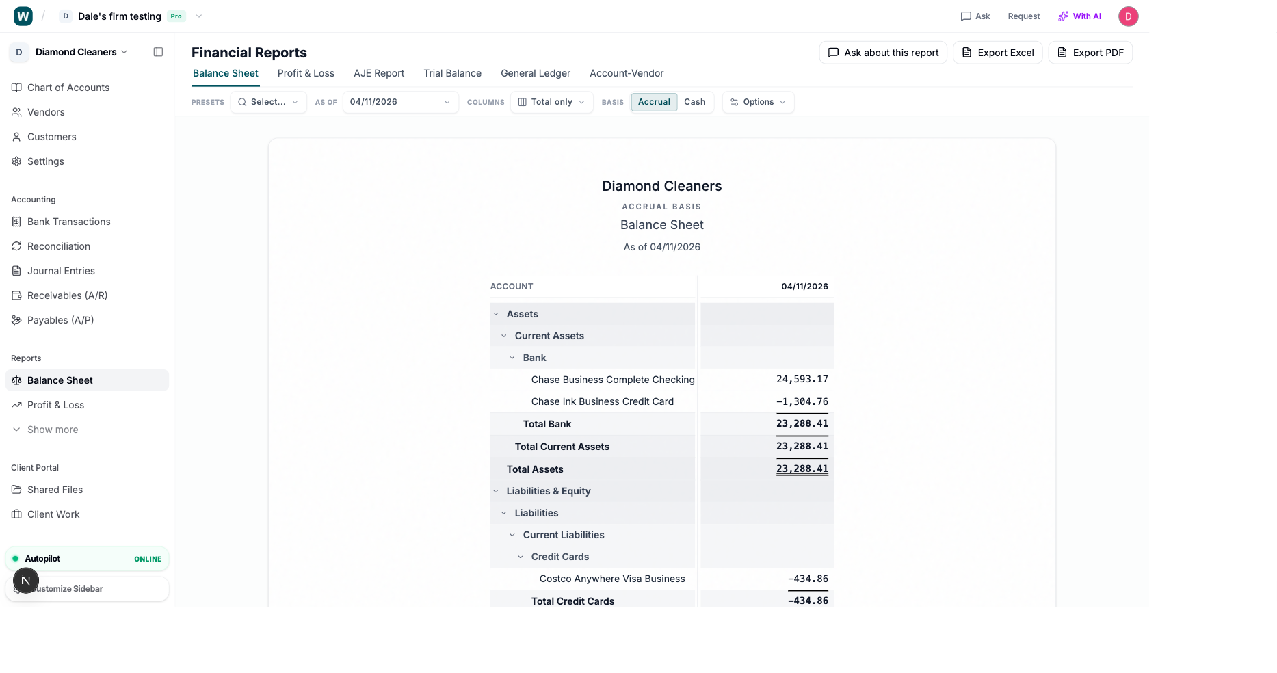The image size is (1277, 673).
Task: Open the Columns Total only dropdown
Action: pos(551,101)
